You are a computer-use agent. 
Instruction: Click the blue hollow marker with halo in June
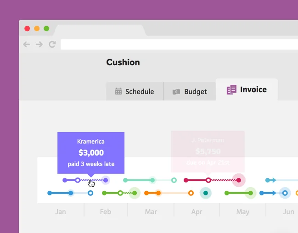[285, 193]
